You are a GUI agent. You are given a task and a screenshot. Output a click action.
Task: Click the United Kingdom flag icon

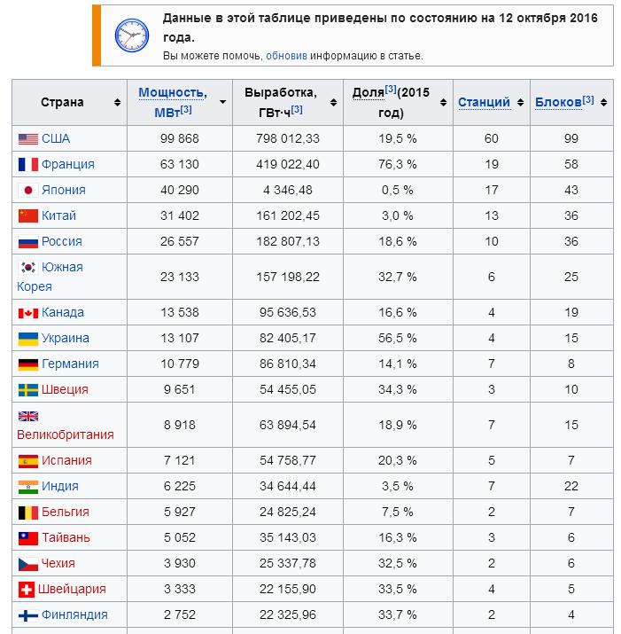(x=28, y=416)
